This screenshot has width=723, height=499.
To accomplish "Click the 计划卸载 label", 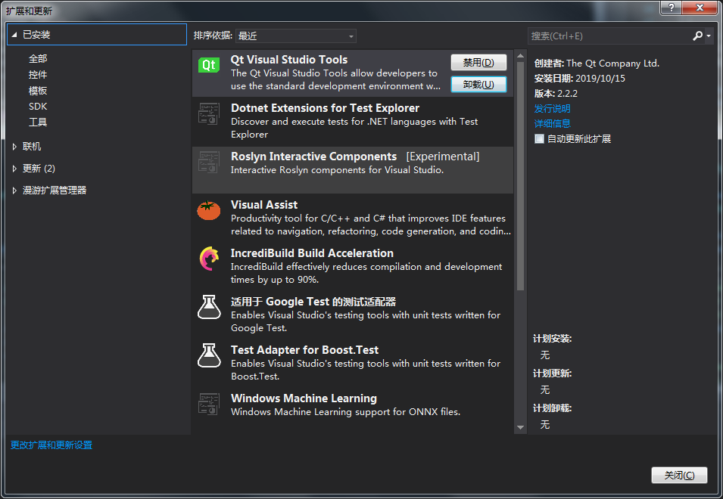I will click(553, 408).
